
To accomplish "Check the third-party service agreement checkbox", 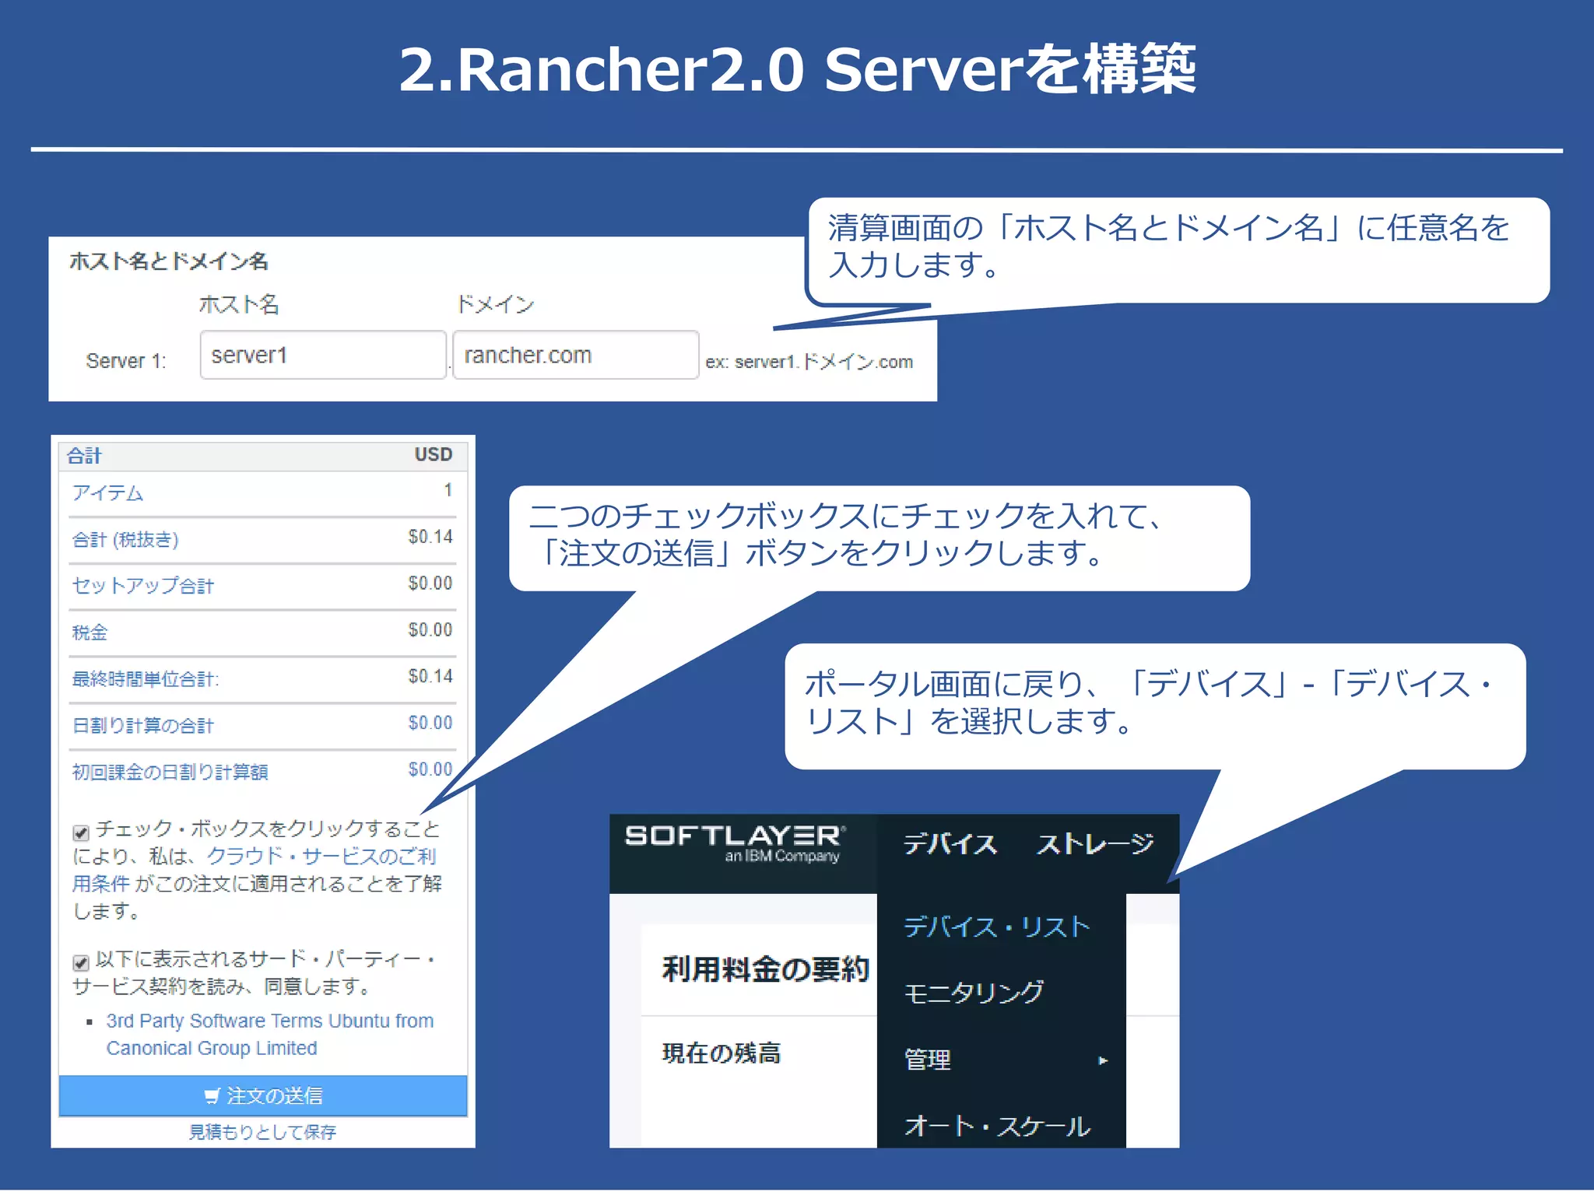I will tap(81, 962).
